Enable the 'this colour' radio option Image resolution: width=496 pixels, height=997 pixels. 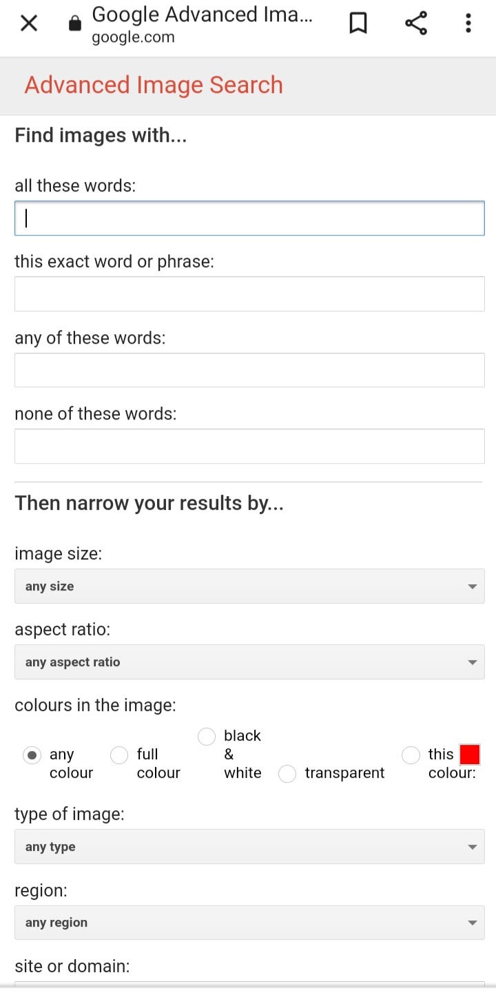[411, 755]
